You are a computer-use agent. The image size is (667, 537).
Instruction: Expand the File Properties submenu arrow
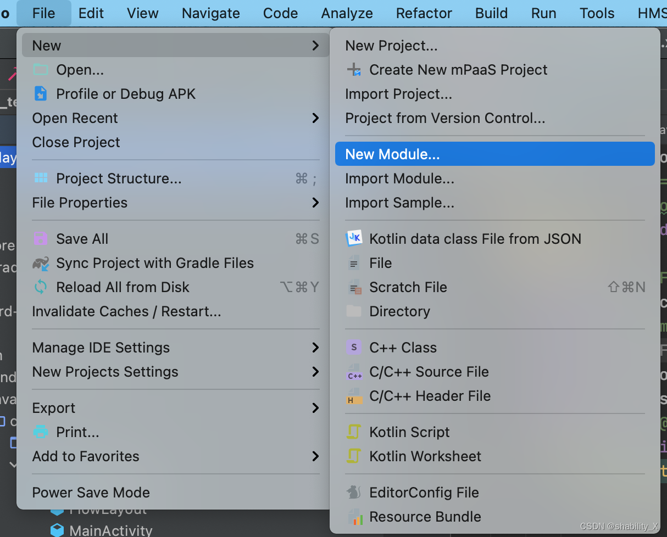click(315, 203)
